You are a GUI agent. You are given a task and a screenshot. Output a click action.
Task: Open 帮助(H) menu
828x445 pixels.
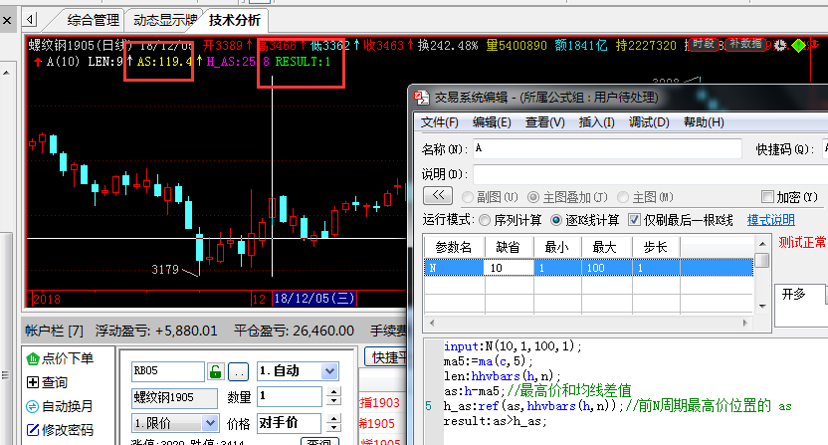(x=704, y=122)
